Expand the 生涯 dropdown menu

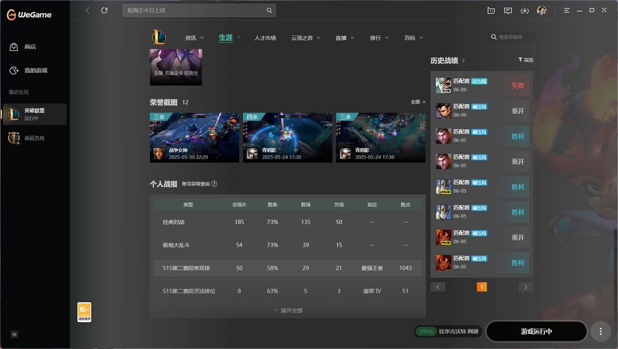click(x=239, y=37)
